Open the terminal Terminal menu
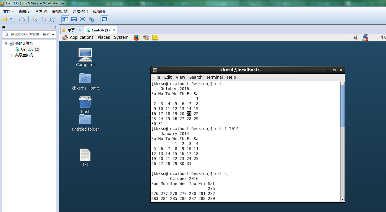 pos(214,77)
